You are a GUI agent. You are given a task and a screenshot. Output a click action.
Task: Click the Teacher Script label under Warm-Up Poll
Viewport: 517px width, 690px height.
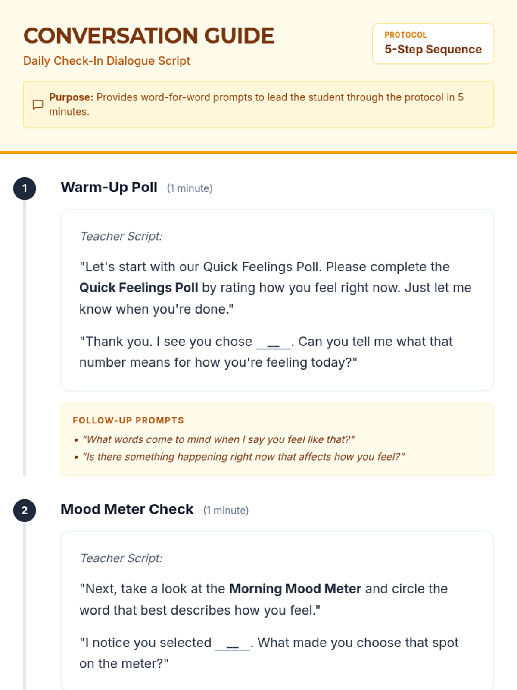pyautogui.click(x=121, y=236)
